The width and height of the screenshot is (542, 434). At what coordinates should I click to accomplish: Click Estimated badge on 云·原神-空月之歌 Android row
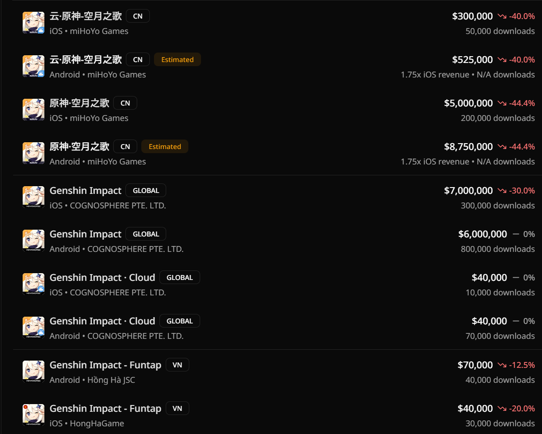pyautogui.click(x=177, y=60)
